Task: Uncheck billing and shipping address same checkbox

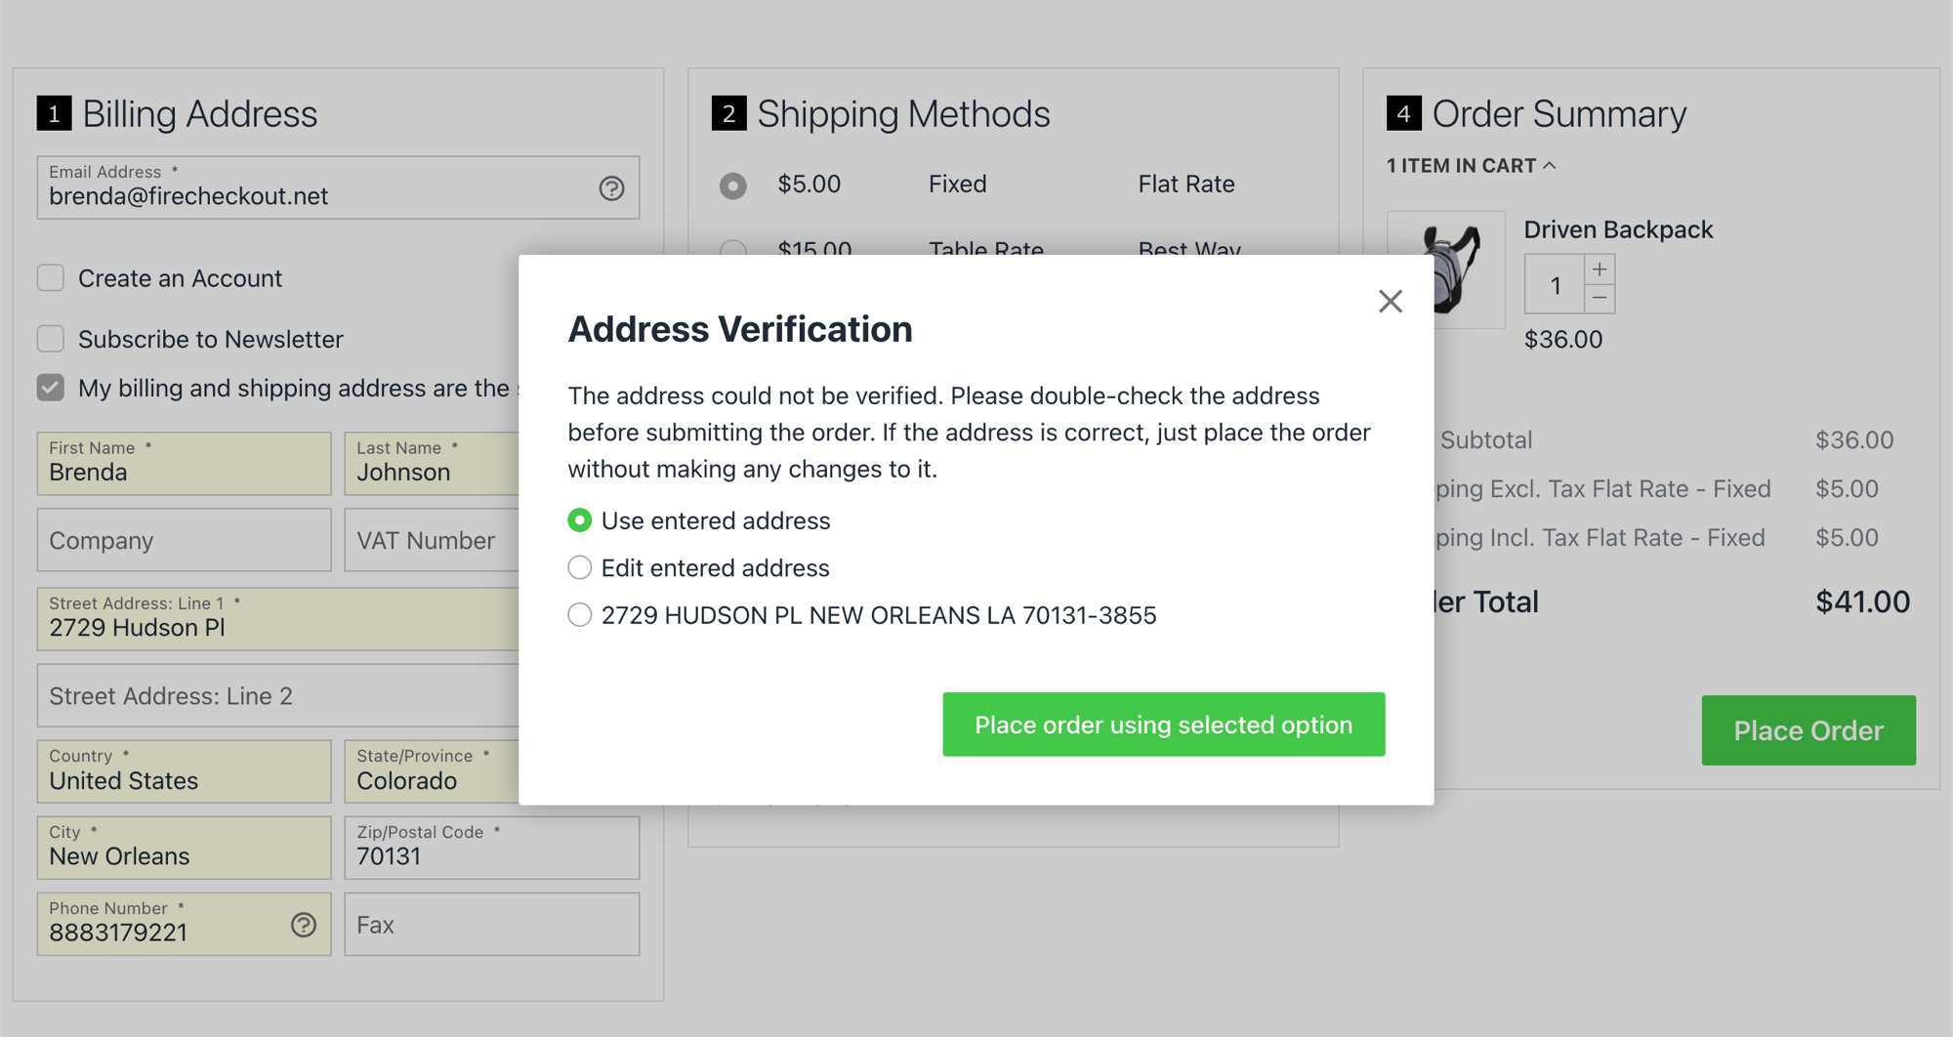Action: point(51,388)
